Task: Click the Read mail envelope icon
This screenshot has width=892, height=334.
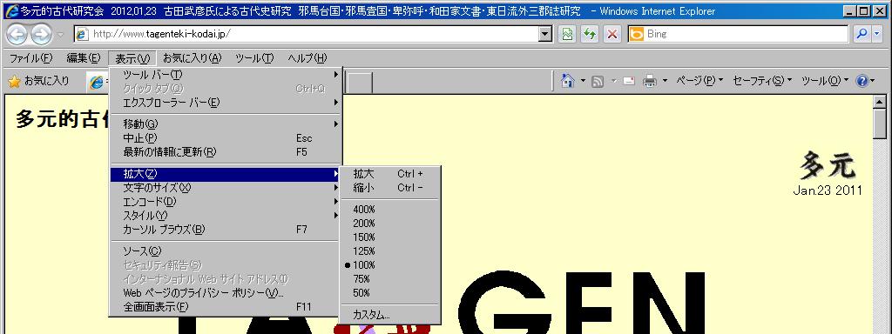Action: (629, 82)
